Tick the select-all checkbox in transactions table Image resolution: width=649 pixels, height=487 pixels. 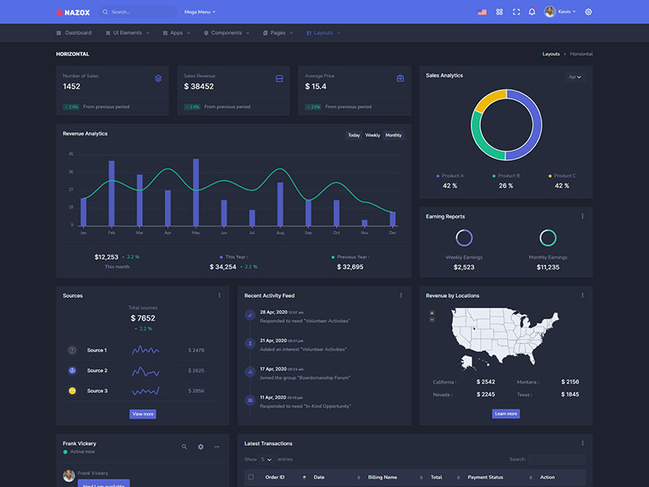tap(251, 477)
